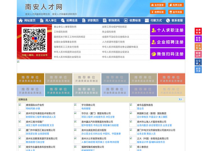Click the card icon beside 付款方式
The height and width of the screenshot is (151, 202).
click(x=147, y=20)
